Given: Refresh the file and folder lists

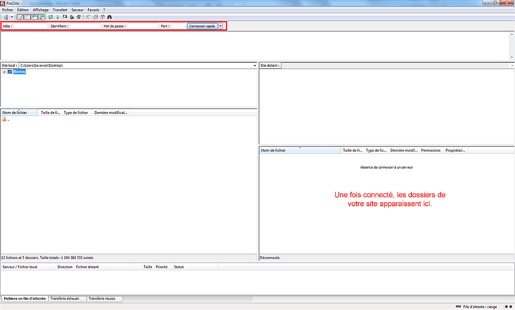Looking at the screenshot, I should (x=50, y=17).
